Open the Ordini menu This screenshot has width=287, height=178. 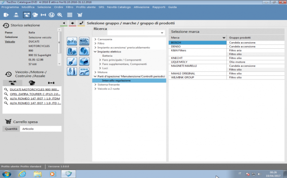point(59,7)
